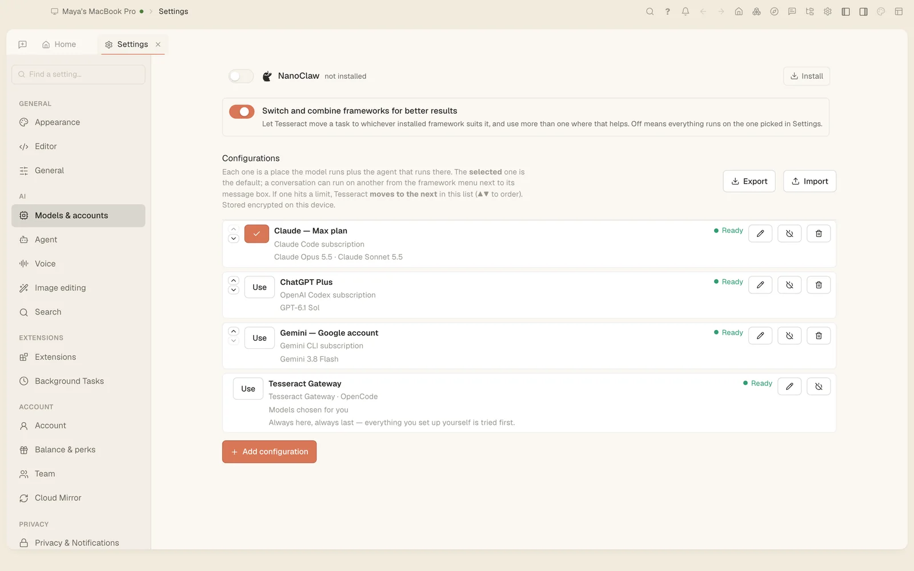Go to home via top toolbar house icon

pos(739,11)
